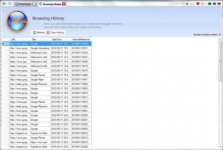Select the Google Maps title cell

(x=40, y=80)
